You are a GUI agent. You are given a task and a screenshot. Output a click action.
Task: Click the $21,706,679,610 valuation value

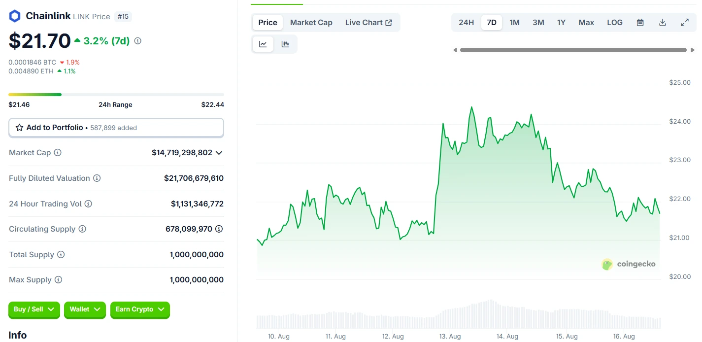point(194,178)
